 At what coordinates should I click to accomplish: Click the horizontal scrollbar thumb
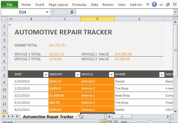(x=122, y=117)
